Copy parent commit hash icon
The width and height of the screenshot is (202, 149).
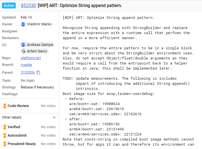coord(38,73)
